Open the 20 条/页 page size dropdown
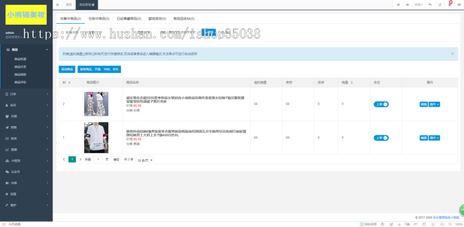 (145, 160)
